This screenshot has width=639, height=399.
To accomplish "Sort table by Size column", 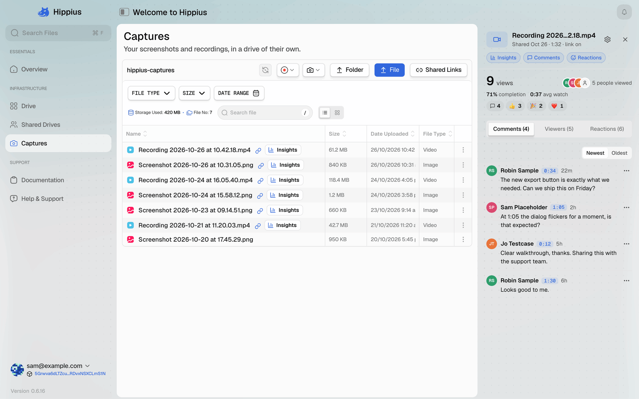I will (x=338, y=134).
